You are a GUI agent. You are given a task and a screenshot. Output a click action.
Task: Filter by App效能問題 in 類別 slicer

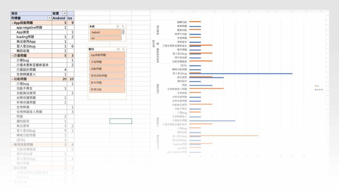107,55
